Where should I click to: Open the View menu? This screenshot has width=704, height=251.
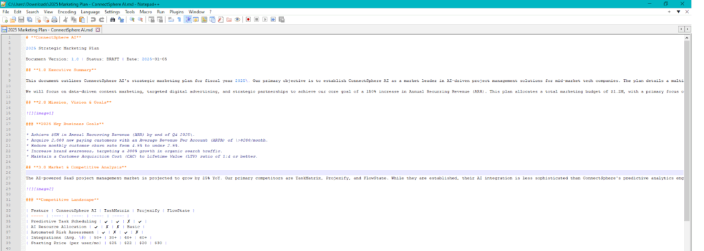(x=49, y=12)
